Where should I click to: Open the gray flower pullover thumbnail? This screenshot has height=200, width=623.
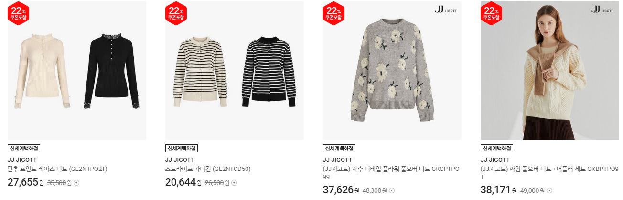point(392,70)
